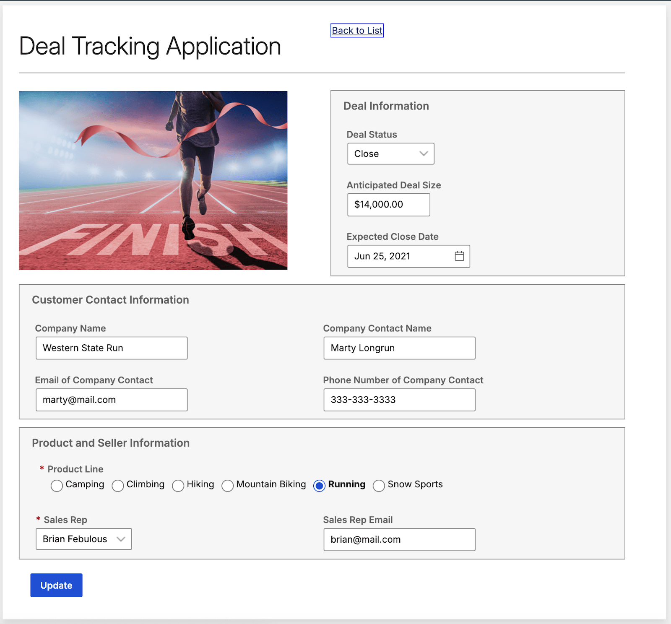Click the Sales Rep Email field
Image resolution: width=671 pixels, height=624 pixels.
coord(398,539)
